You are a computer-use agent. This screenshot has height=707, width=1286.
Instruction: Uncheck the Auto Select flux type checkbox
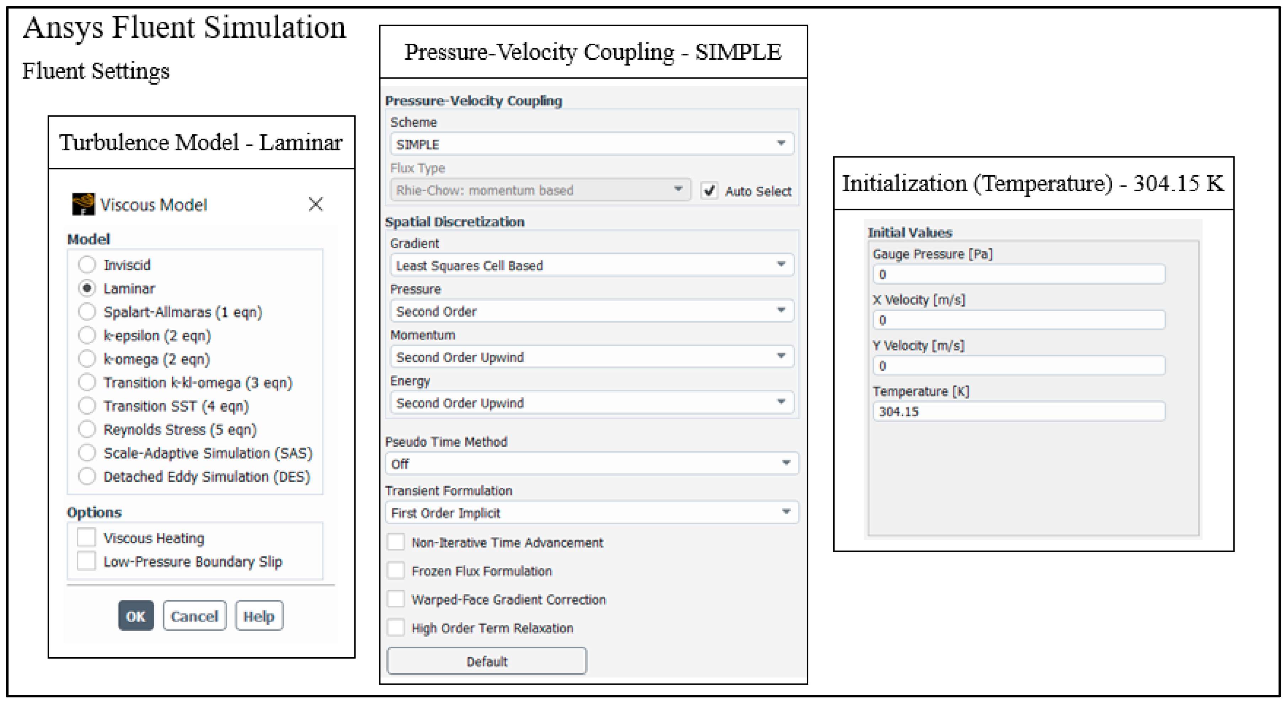pyautogui.click(x=709, y=191)
